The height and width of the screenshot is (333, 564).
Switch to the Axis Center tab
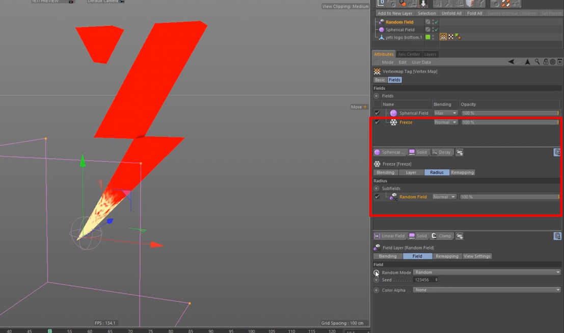[x=409, y=55]
